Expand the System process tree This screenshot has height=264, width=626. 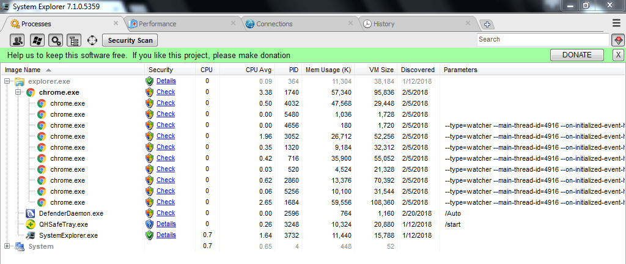point(7,246)
